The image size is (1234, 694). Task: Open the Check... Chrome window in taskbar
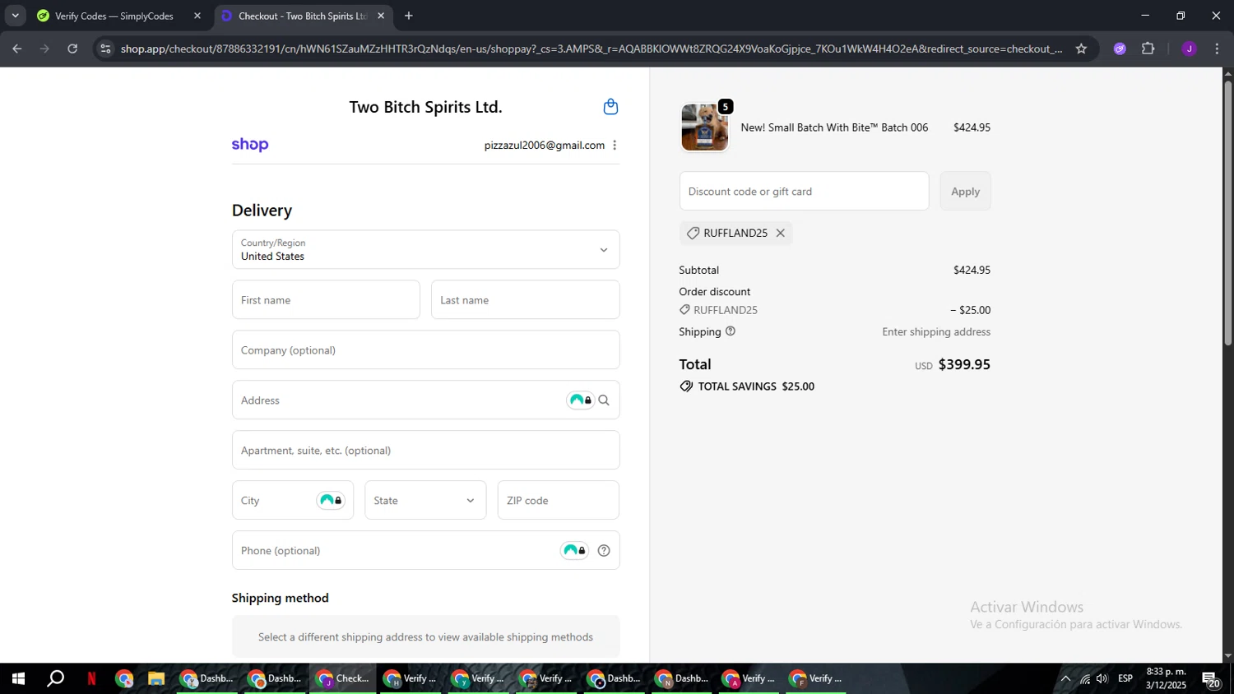click(x=343, y=679)
